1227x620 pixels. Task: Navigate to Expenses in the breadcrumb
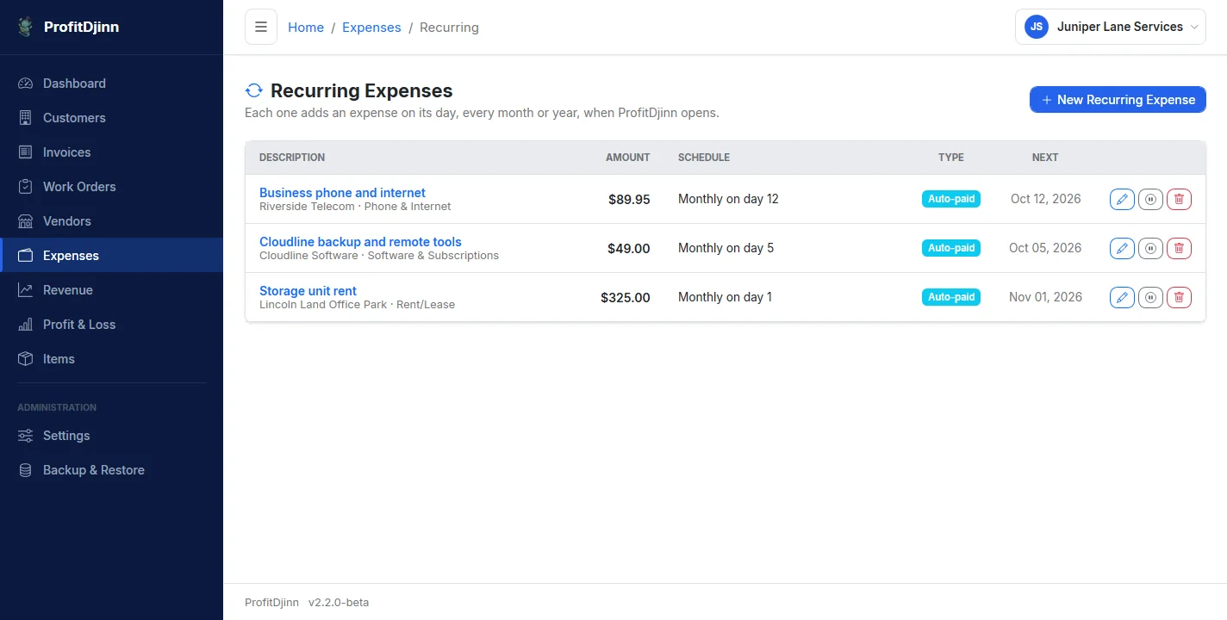(371, 28)
